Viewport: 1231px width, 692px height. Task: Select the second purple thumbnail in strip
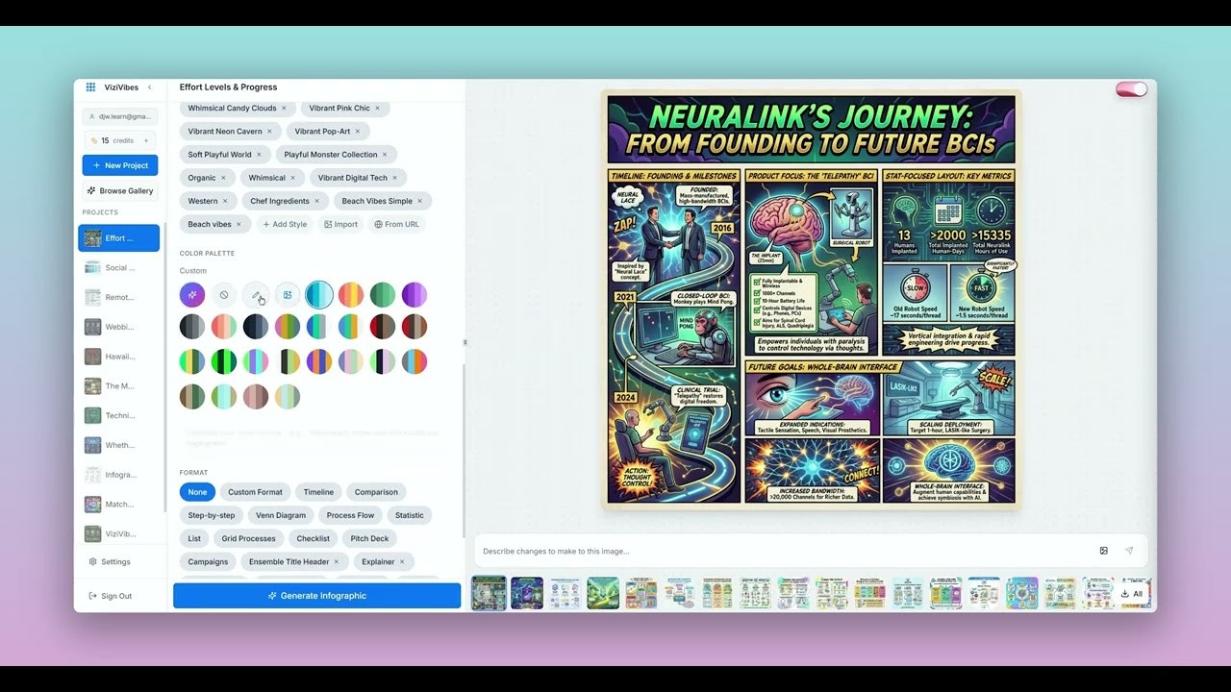tap(527, 593)
